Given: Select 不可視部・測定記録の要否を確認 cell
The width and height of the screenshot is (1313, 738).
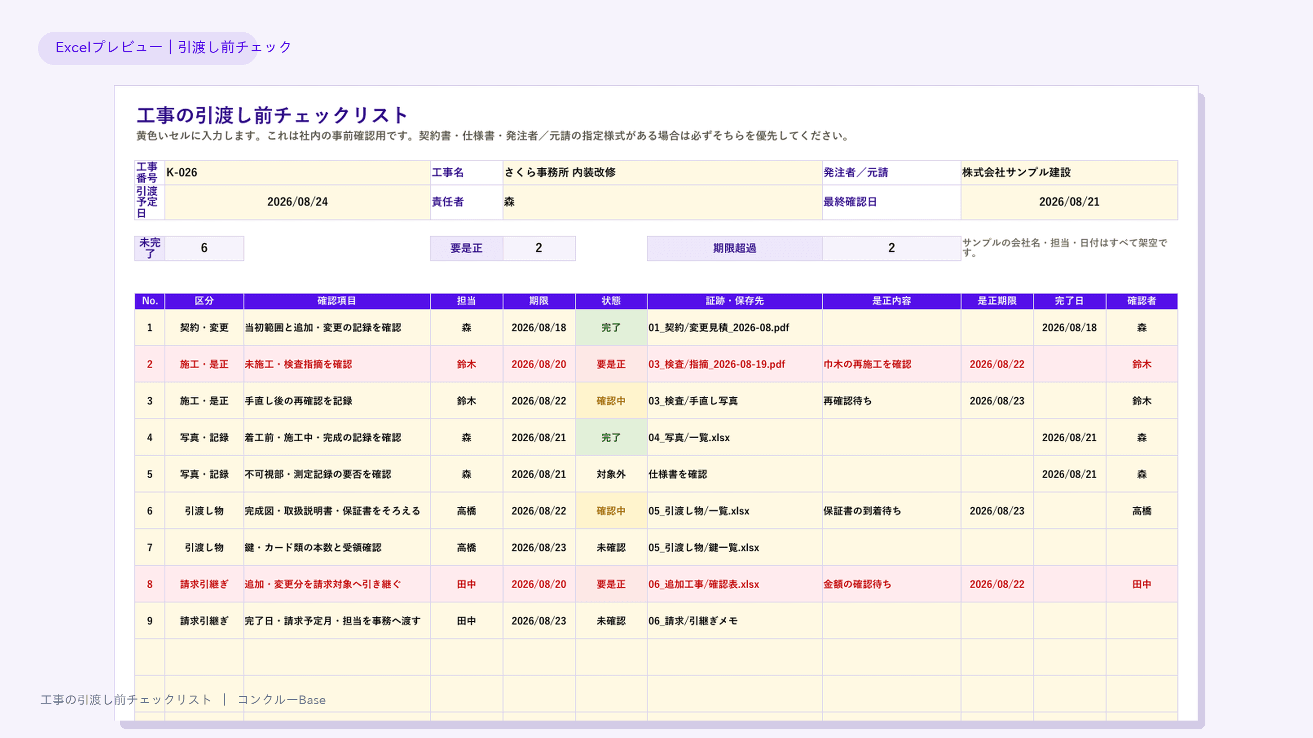Looking at the screenshot, I should coord(336,474).
